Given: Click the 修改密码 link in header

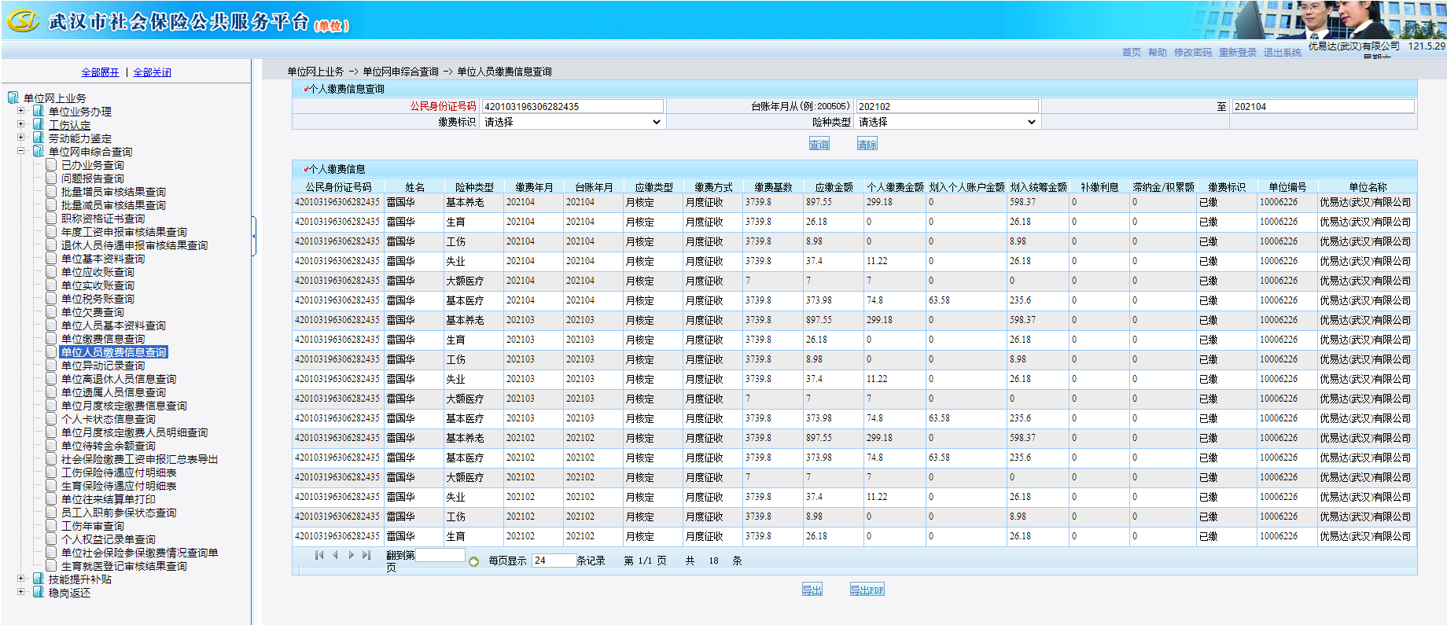Looking at the screenshot, I should (1192, 53).
